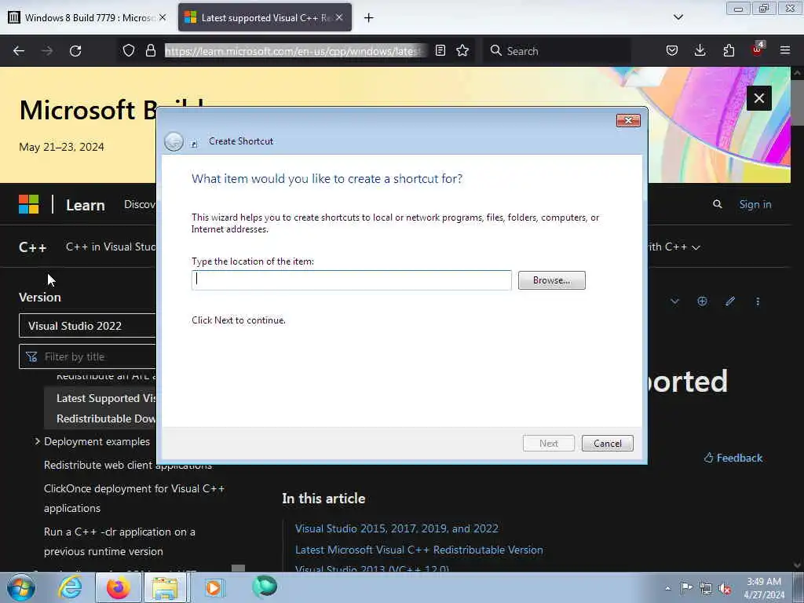Open a new Firefox tab

369,18
